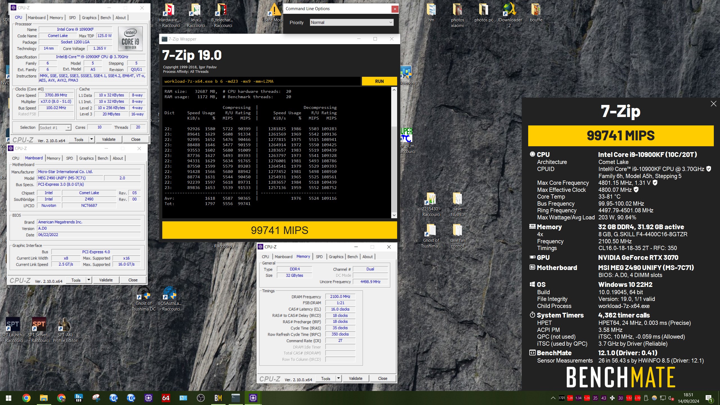Open the Windows Start menu

pyautogui.click(x=8, y=398)
